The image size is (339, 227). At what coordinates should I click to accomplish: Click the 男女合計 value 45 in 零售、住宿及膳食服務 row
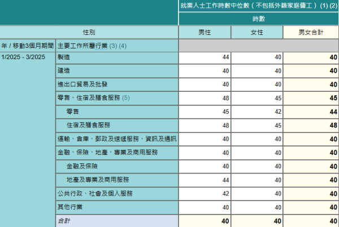pyautogui.click(x=311, y=98)
